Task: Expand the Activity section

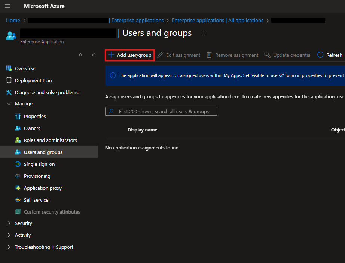Action: (x=9, y=235)
